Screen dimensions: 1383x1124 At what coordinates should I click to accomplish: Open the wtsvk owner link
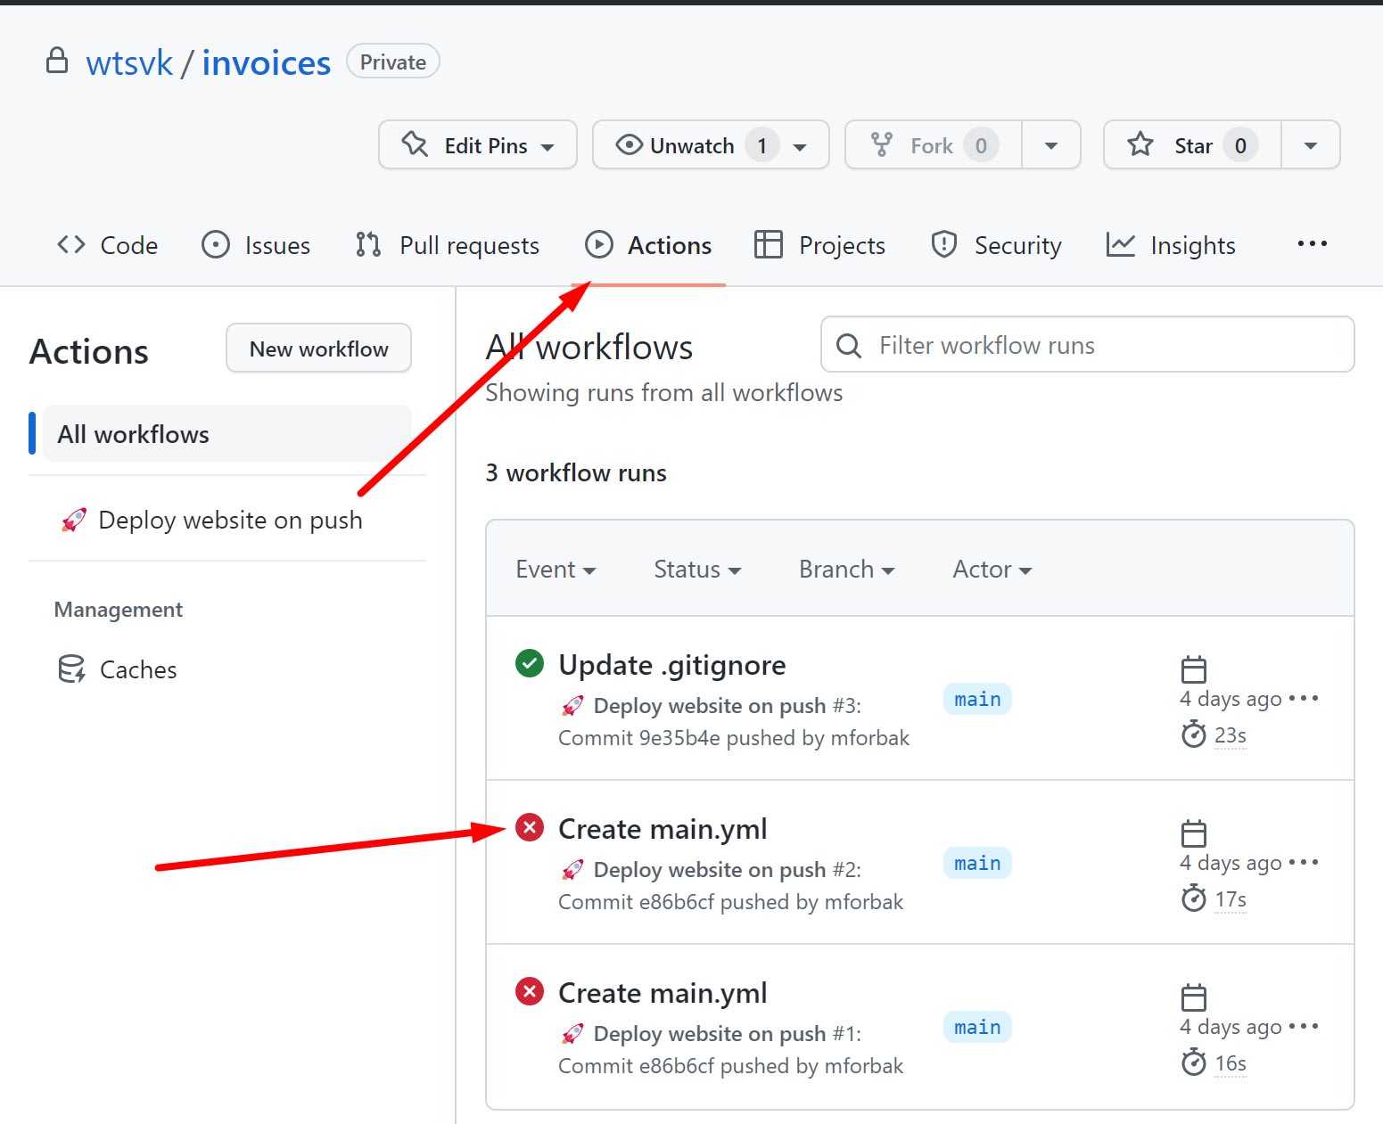(x=129, y=63)
